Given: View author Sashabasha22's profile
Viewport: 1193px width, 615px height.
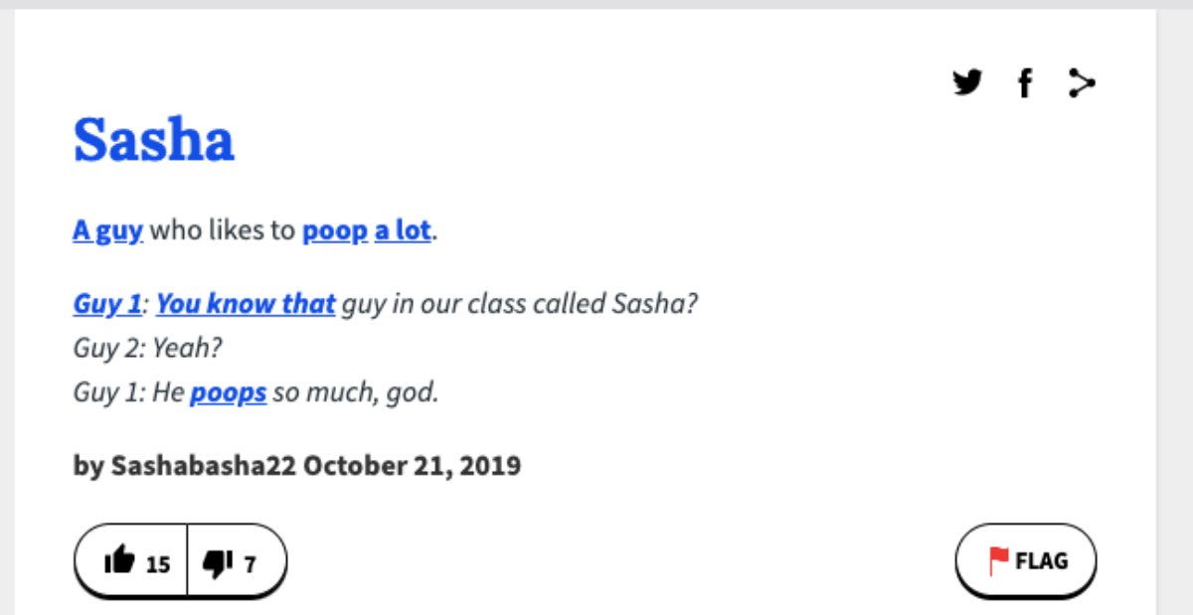Looking at the screenshot, I should (x=204, y=465).
